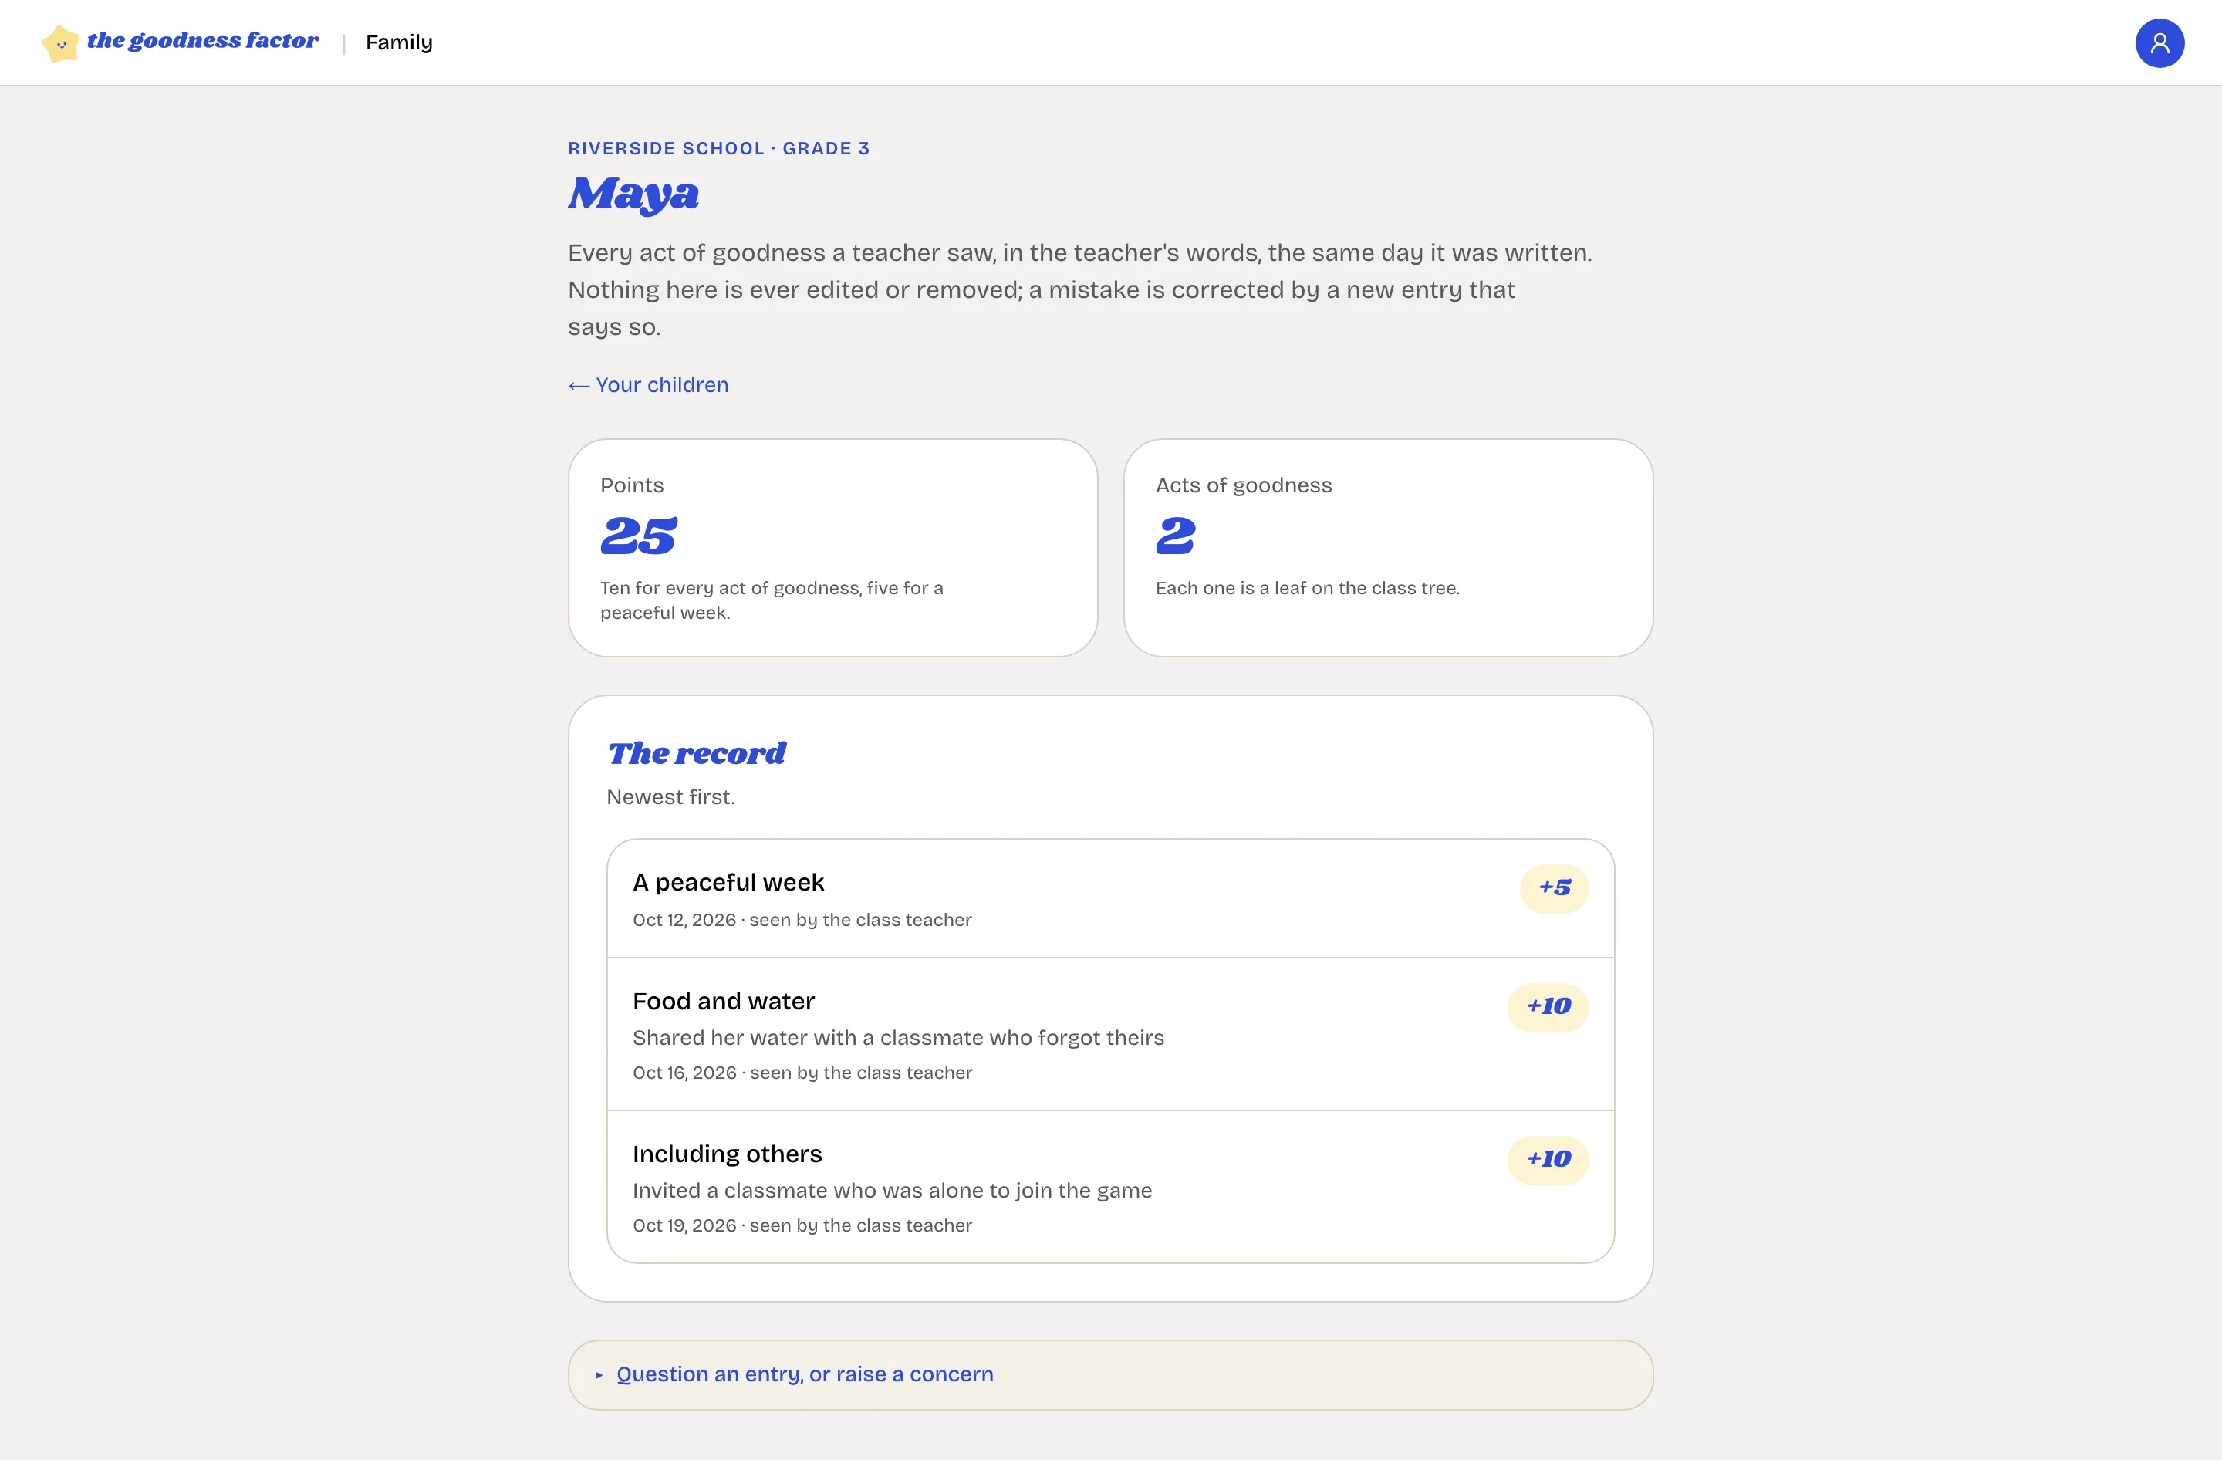Click the Riverside School · Grade 3 label
The height and width of the screenshot is (1460, 2222).
pyautogui.click(x=719, y=148)
